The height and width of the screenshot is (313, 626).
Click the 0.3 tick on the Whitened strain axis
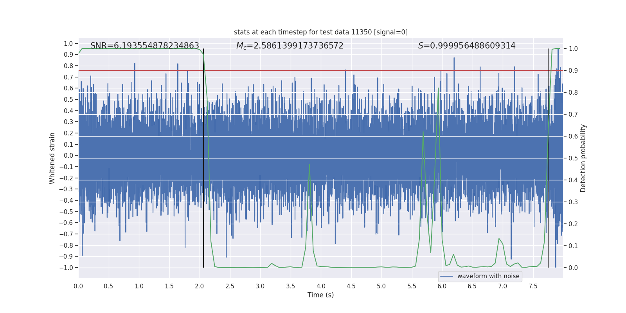coord(68,122)
